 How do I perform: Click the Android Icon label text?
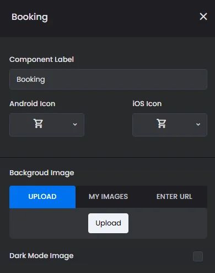33,104
